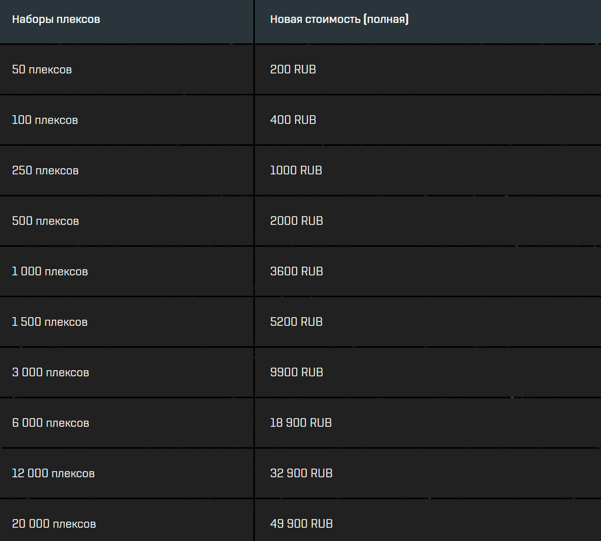Select the "1 000 плексов" cell

pyautogui.click(x=50, y=271)
